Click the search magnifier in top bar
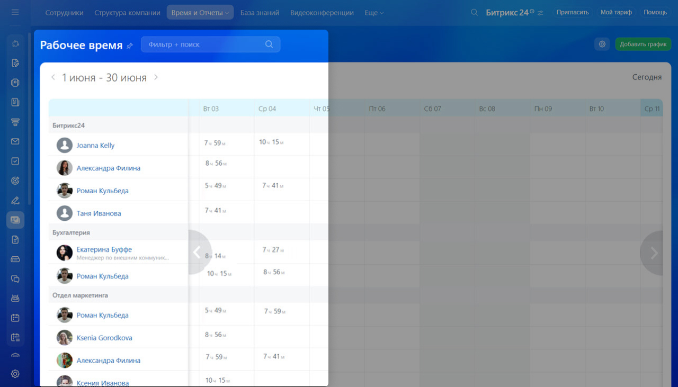678x387 pixels. (475, 12)
